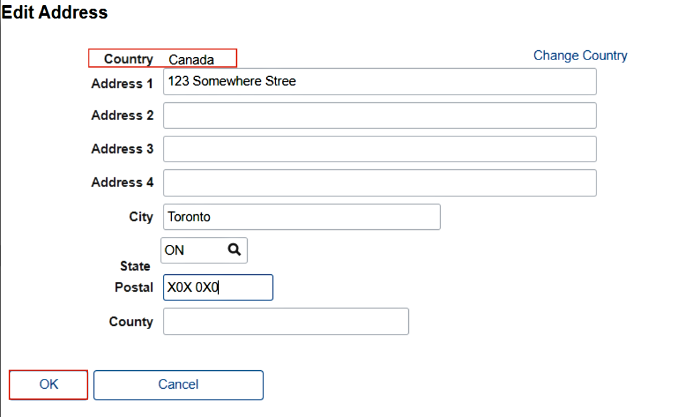Image resolution: width=693 pixels, height=417 pixels.
Task: Click the Country label text
Action: point(128,59)
